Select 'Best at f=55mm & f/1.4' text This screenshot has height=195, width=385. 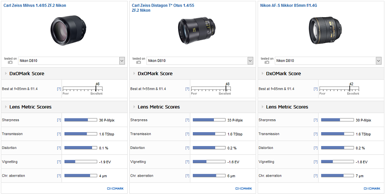point(148,89)
